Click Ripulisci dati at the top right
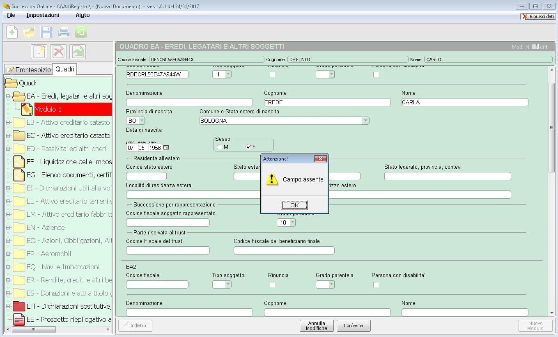 tap(538, 16)
